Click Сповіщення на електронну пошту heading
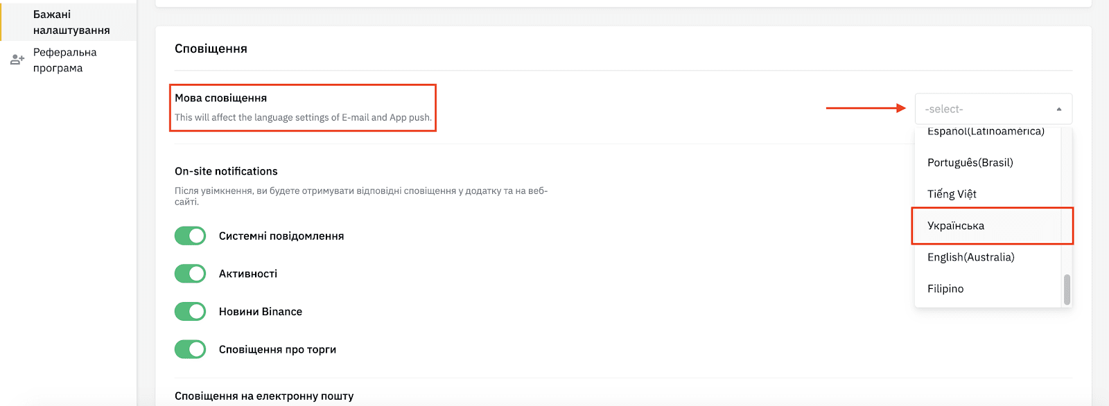This screenshot has width=1109, height=406. (264, 396)
